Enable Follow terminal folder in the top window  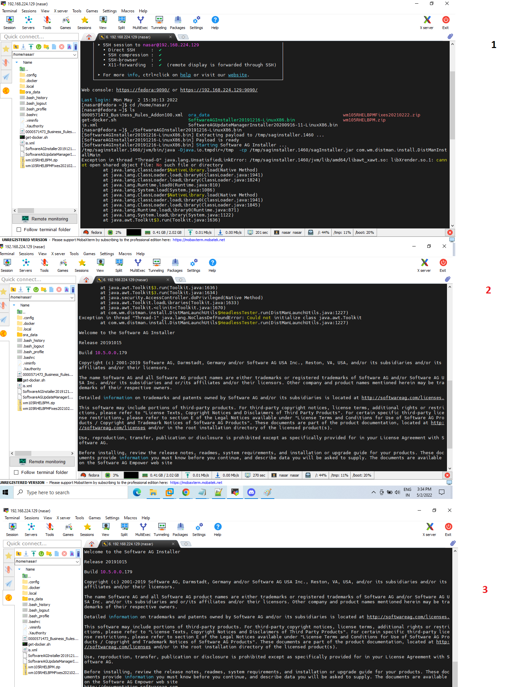19,230
